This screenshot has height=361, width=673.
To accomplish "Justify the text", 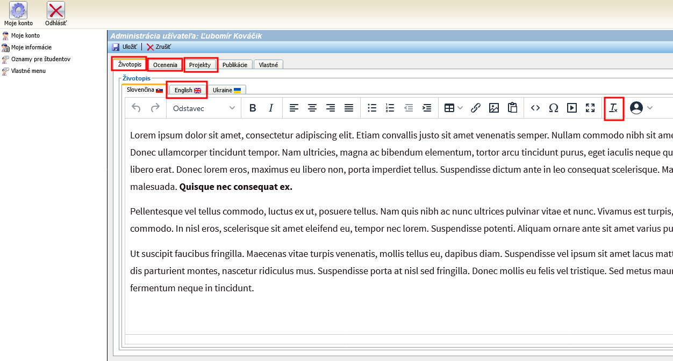I will click(x=349, y=108).
